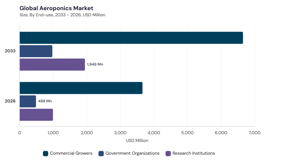Image resolution: width=291 pixels, height=163 pixels.
Task: Click the '7,000' x-axis tick label
Action: pyautogui.click(x=255, y=133)
